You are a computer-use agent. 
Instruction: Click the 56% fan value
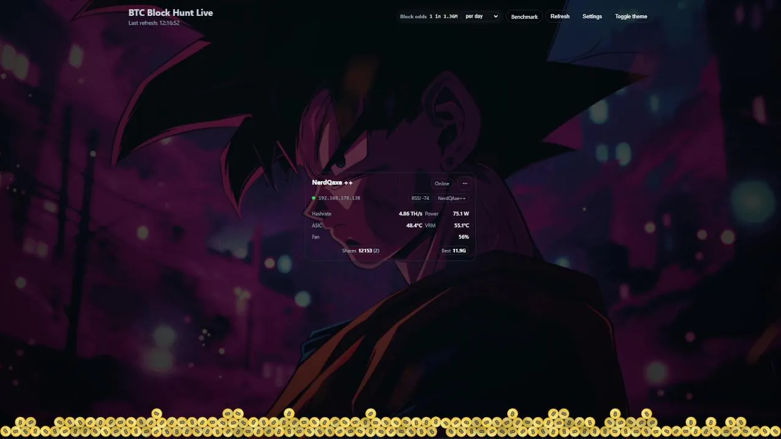464,237
